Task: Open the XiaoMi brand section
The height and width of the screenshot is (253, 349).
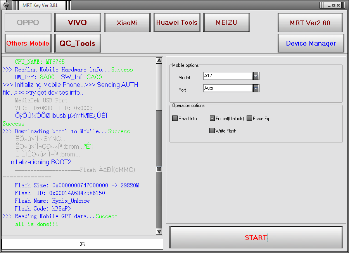Action: [x=127, y=22]
